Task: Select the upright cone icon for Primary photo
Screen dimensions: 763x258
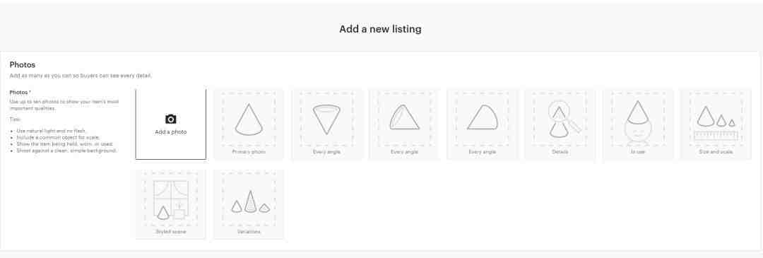Action: [x=249, y=119]
